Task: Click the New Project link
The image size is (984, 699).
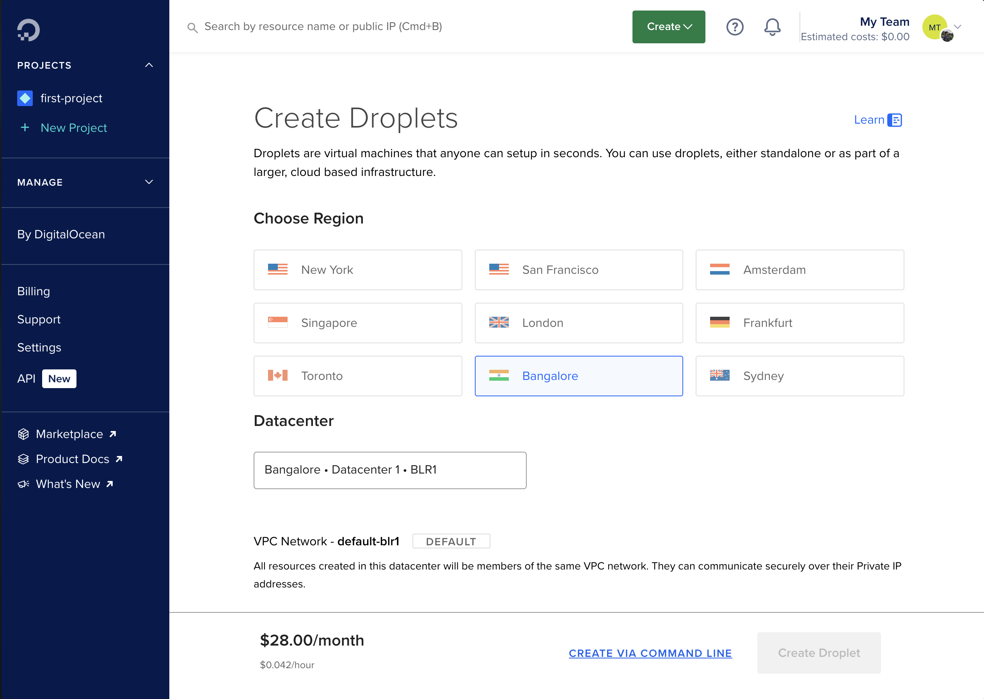Action: point(74,128)
